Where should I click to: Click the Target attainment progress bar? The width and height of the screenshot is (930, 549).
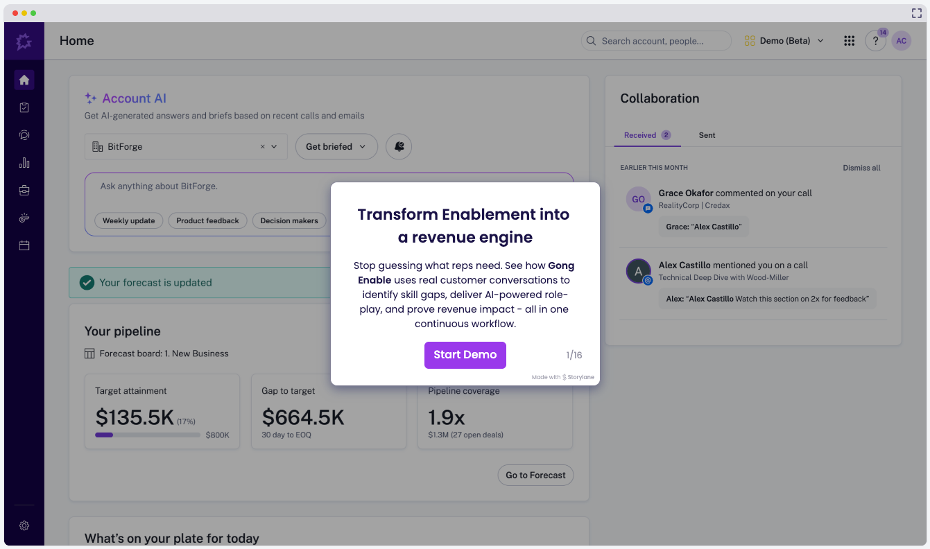[x=147, y=435]
